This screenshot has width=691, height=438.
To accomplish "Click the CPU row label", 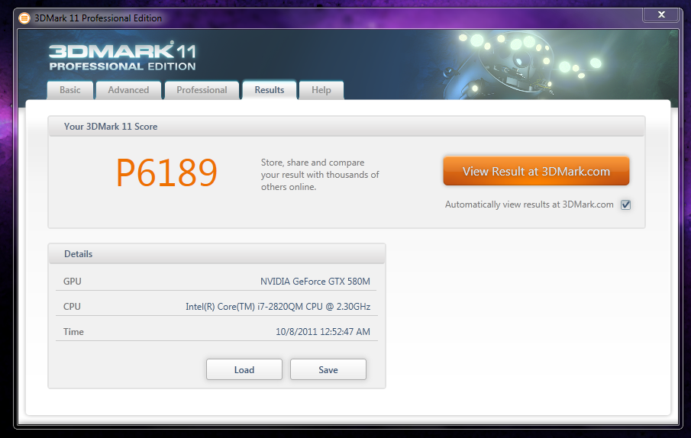I will (x=72, y=307).
